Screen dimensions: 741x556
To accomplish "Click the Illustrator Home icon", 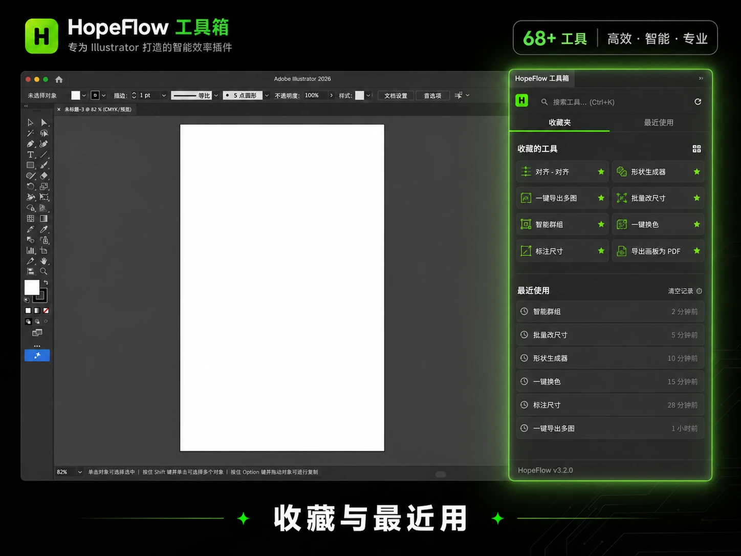I will pos(59,79).
